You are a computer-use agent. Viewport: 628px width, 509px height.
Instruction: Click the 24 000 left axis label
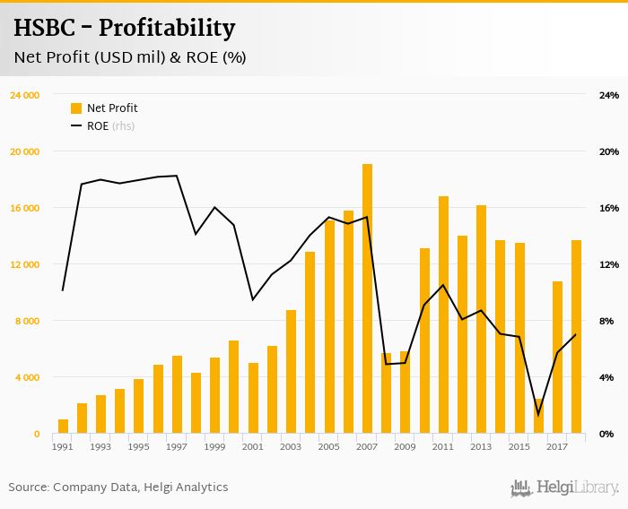[x=24, y=95]
